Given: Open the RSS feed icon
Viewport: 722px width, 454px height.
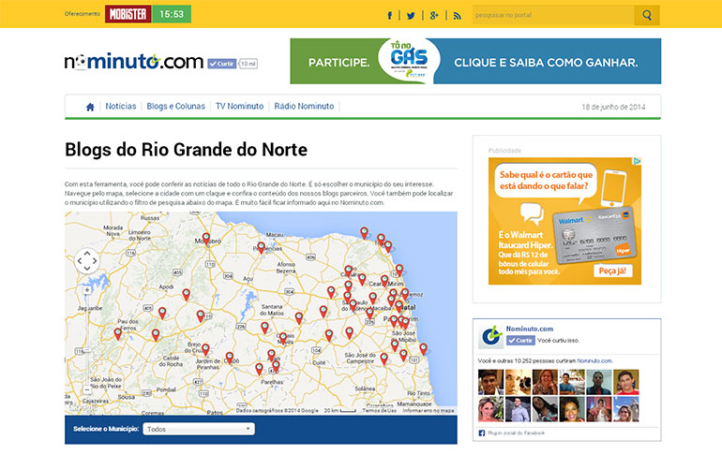Looking at the screenshot, I should [458, 15].
